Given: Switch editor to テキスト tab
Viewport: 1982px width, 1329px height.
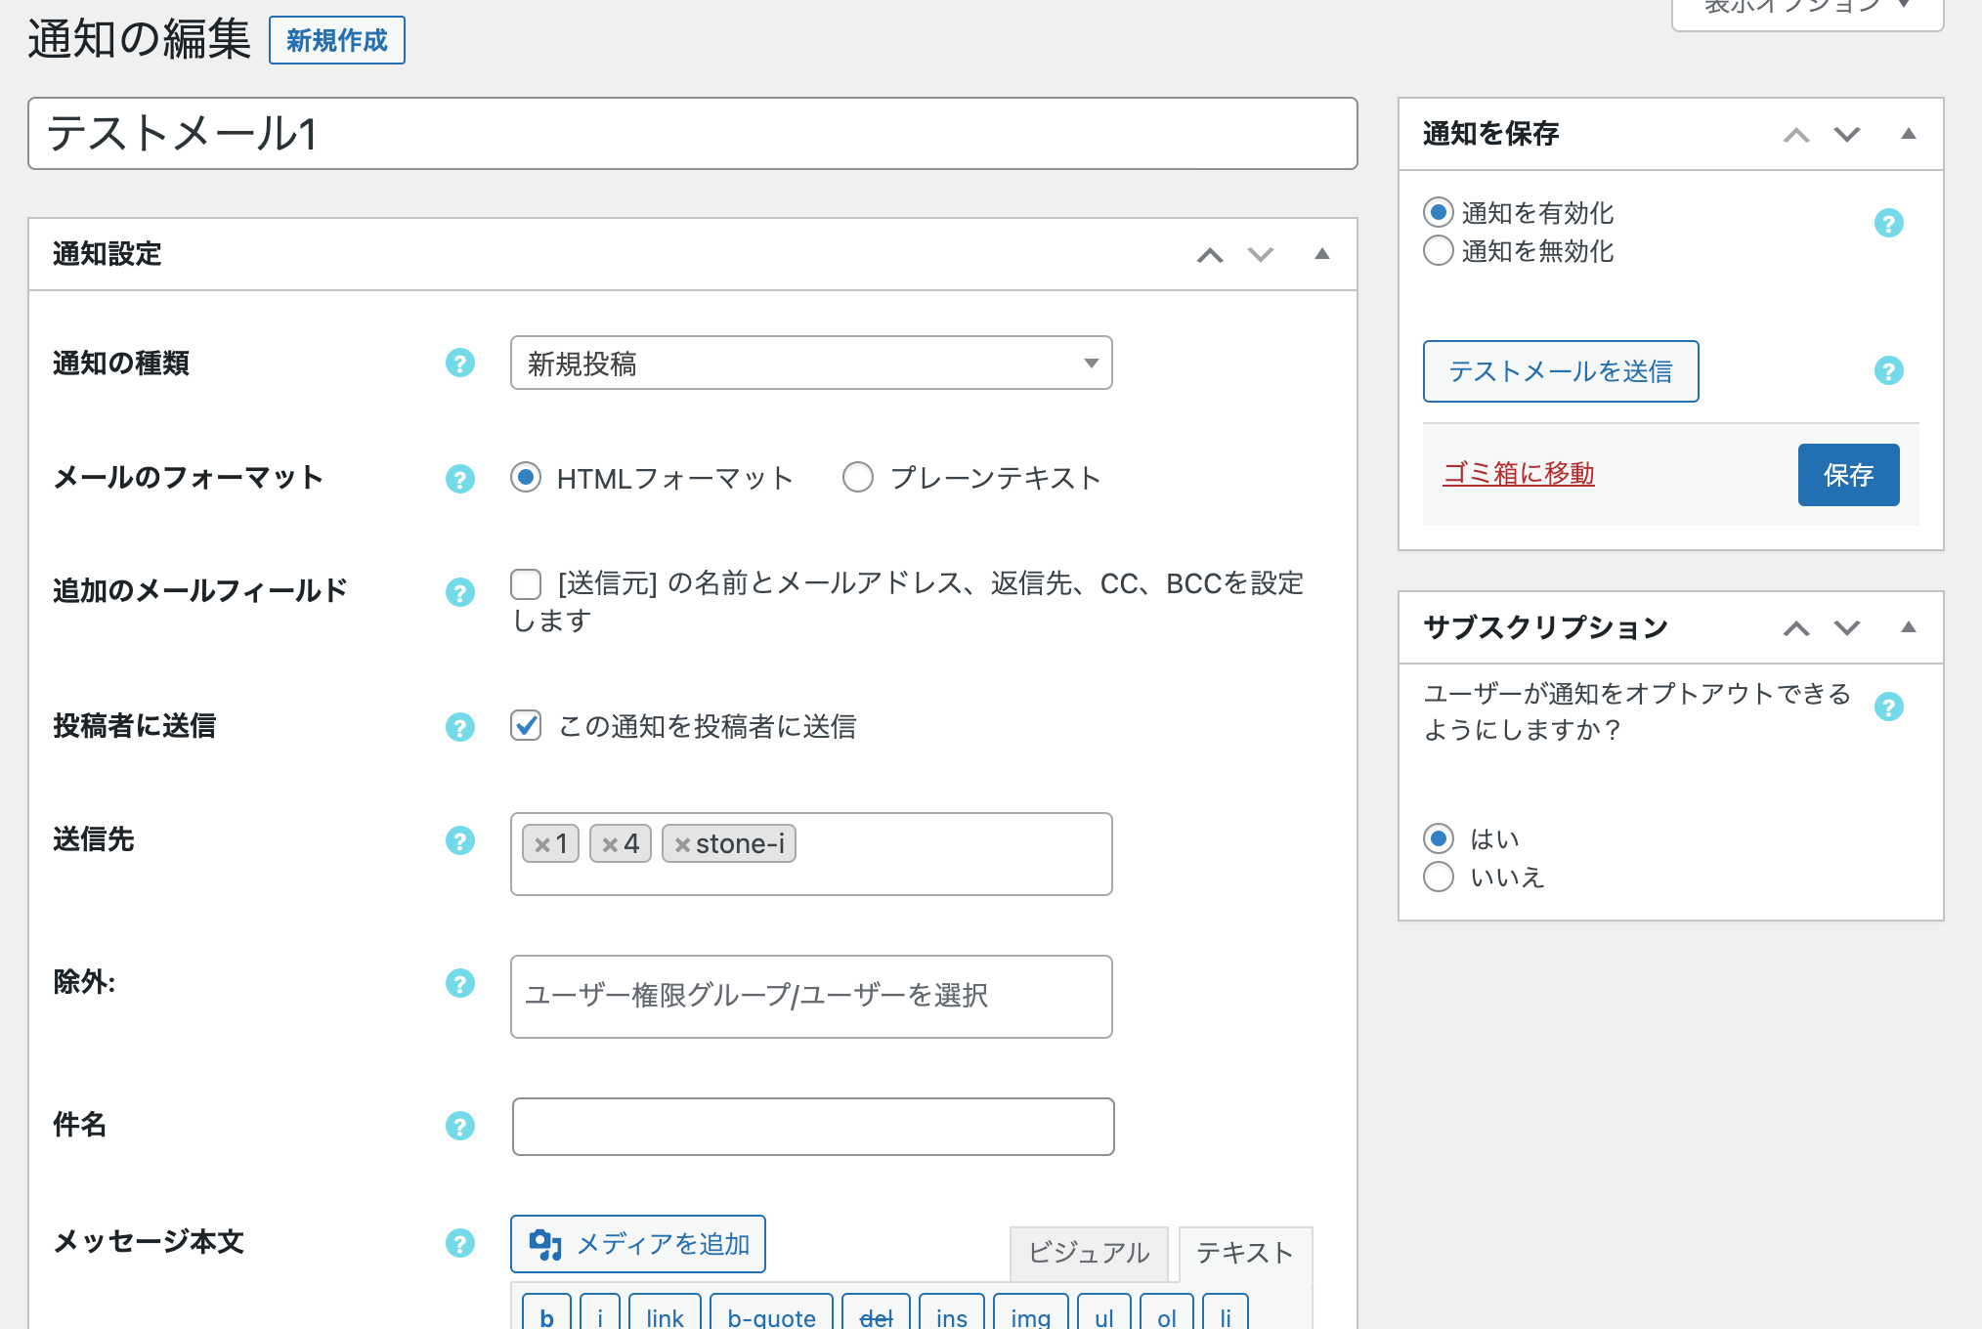Looking at the screenshot, I should tap(1245, 1253).
